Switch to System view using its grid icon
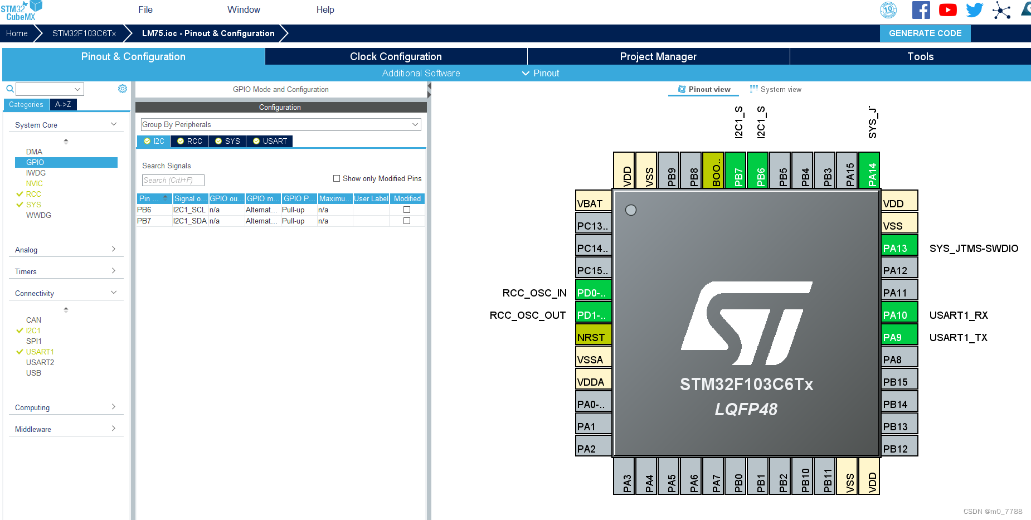 point(753,89)
